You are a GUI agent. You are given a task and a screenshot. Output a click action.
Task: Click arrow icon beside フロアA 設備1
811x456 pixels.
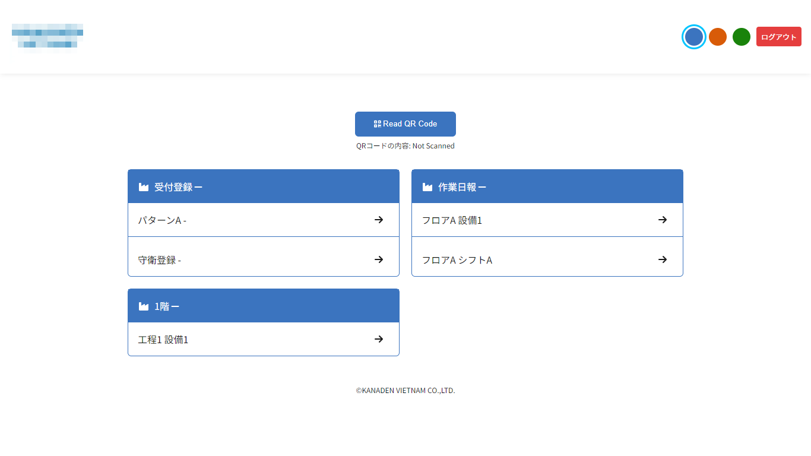click(x=663, y=220)
